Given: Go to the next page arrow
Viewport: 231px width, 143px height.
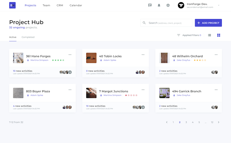Looking at the screenshot, I should coord(219,122).
